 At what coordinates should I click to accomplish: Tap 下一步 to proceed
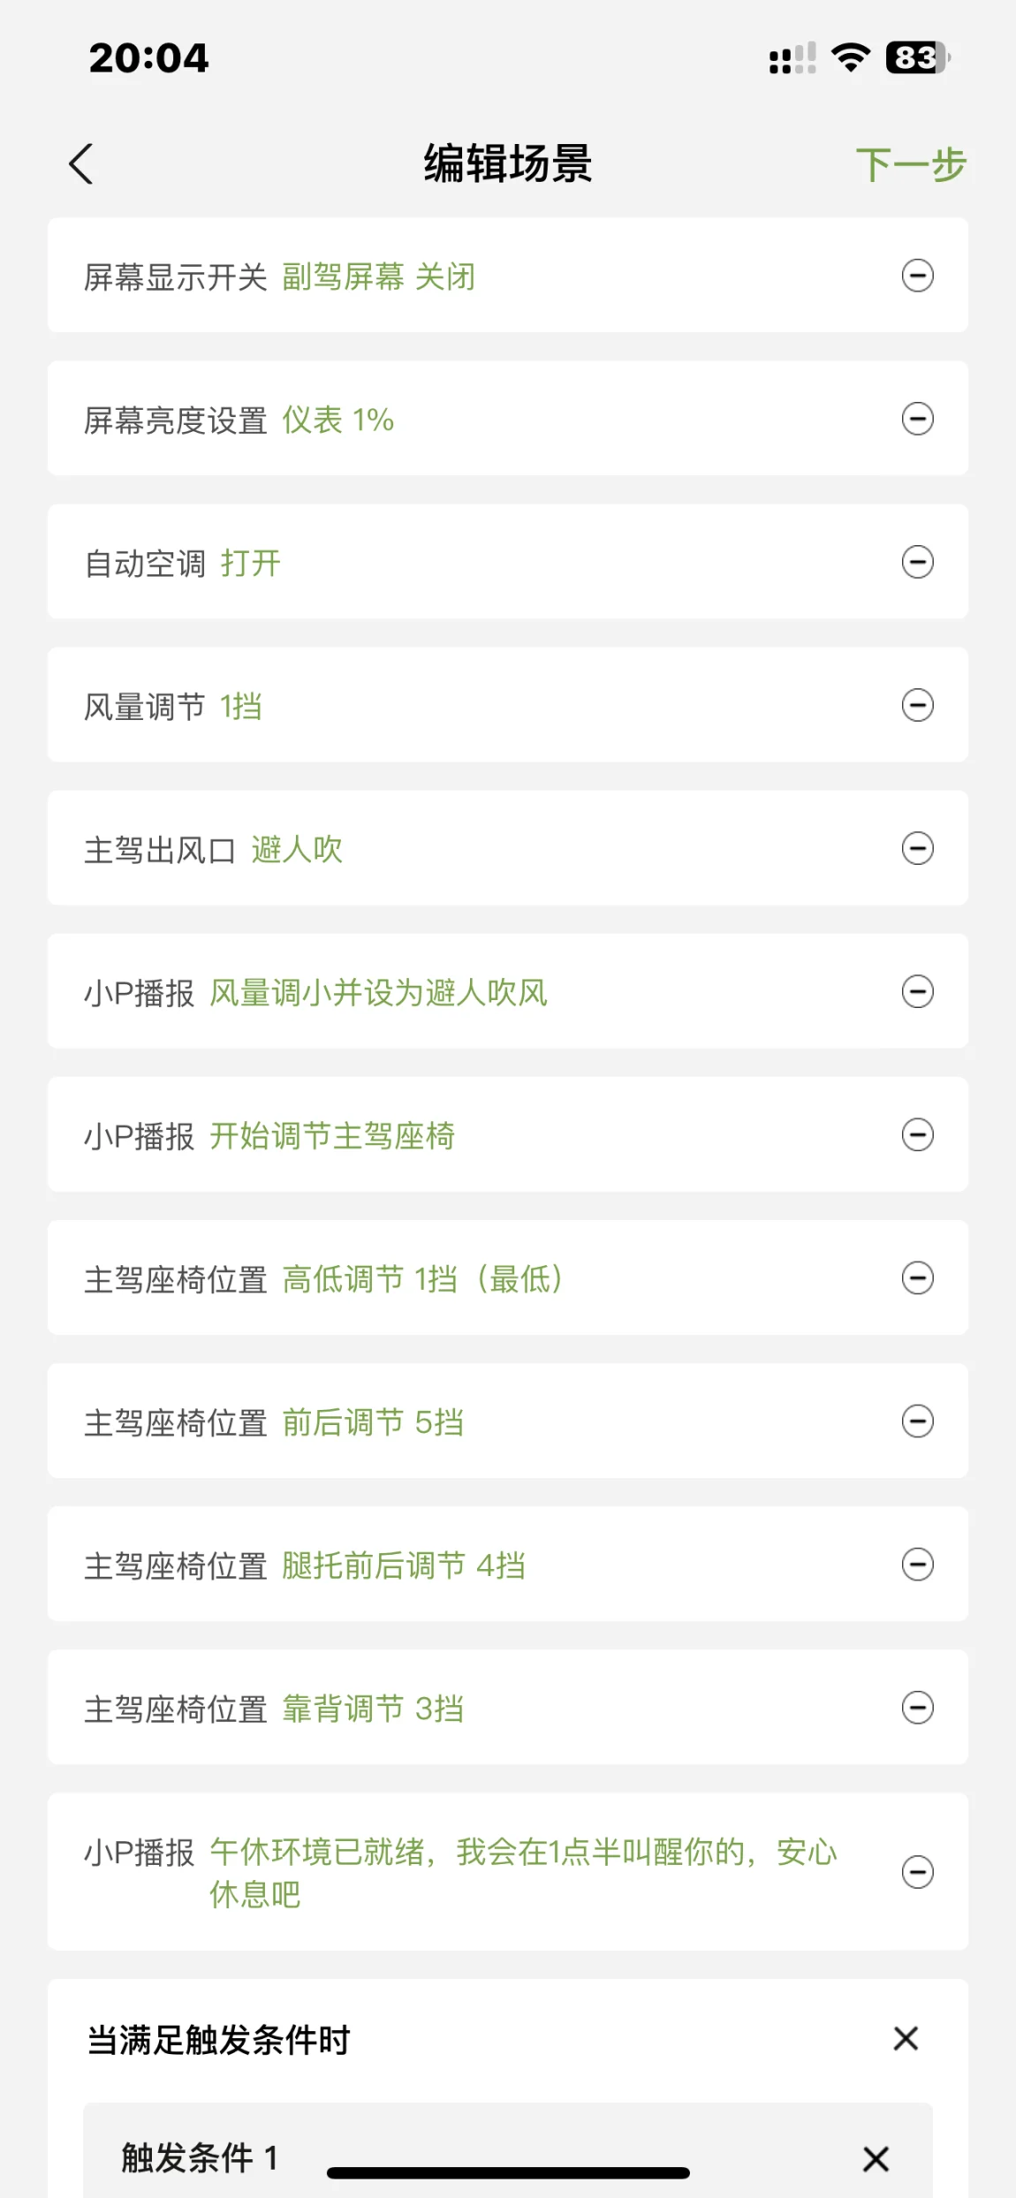point(910,165)
